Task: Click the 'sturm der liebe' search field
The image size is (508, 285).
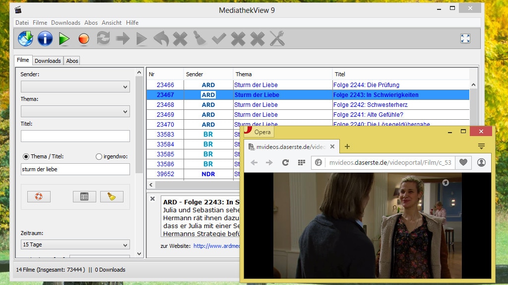Action: [75, 169]
